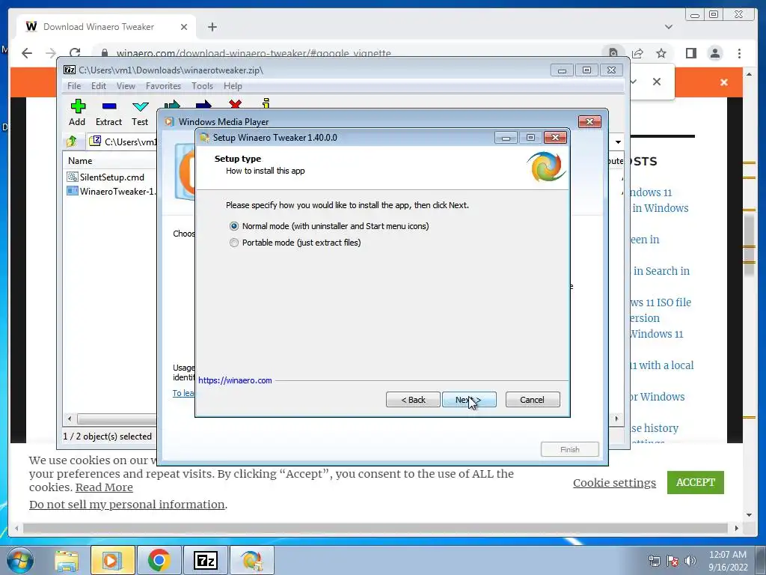Reload the page in Chrome
This screenshot has height=575, width=766.
[x=75, y=53]
